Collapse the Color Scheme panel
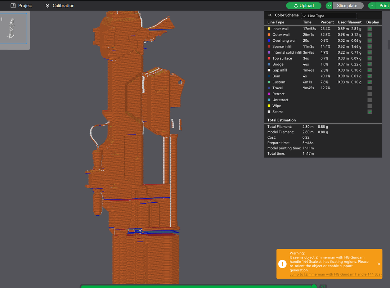This screenshot has height=288, width=390. click(270, 15)
